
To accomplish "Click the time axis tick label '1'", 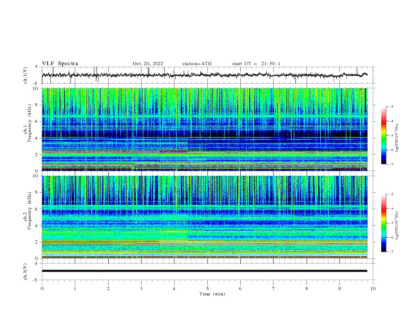I will (x=75, y=289).
